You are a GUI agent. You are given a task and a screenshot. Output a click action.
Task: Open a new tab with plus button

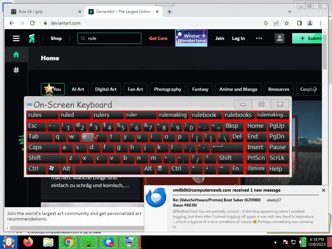click(169, 12)
